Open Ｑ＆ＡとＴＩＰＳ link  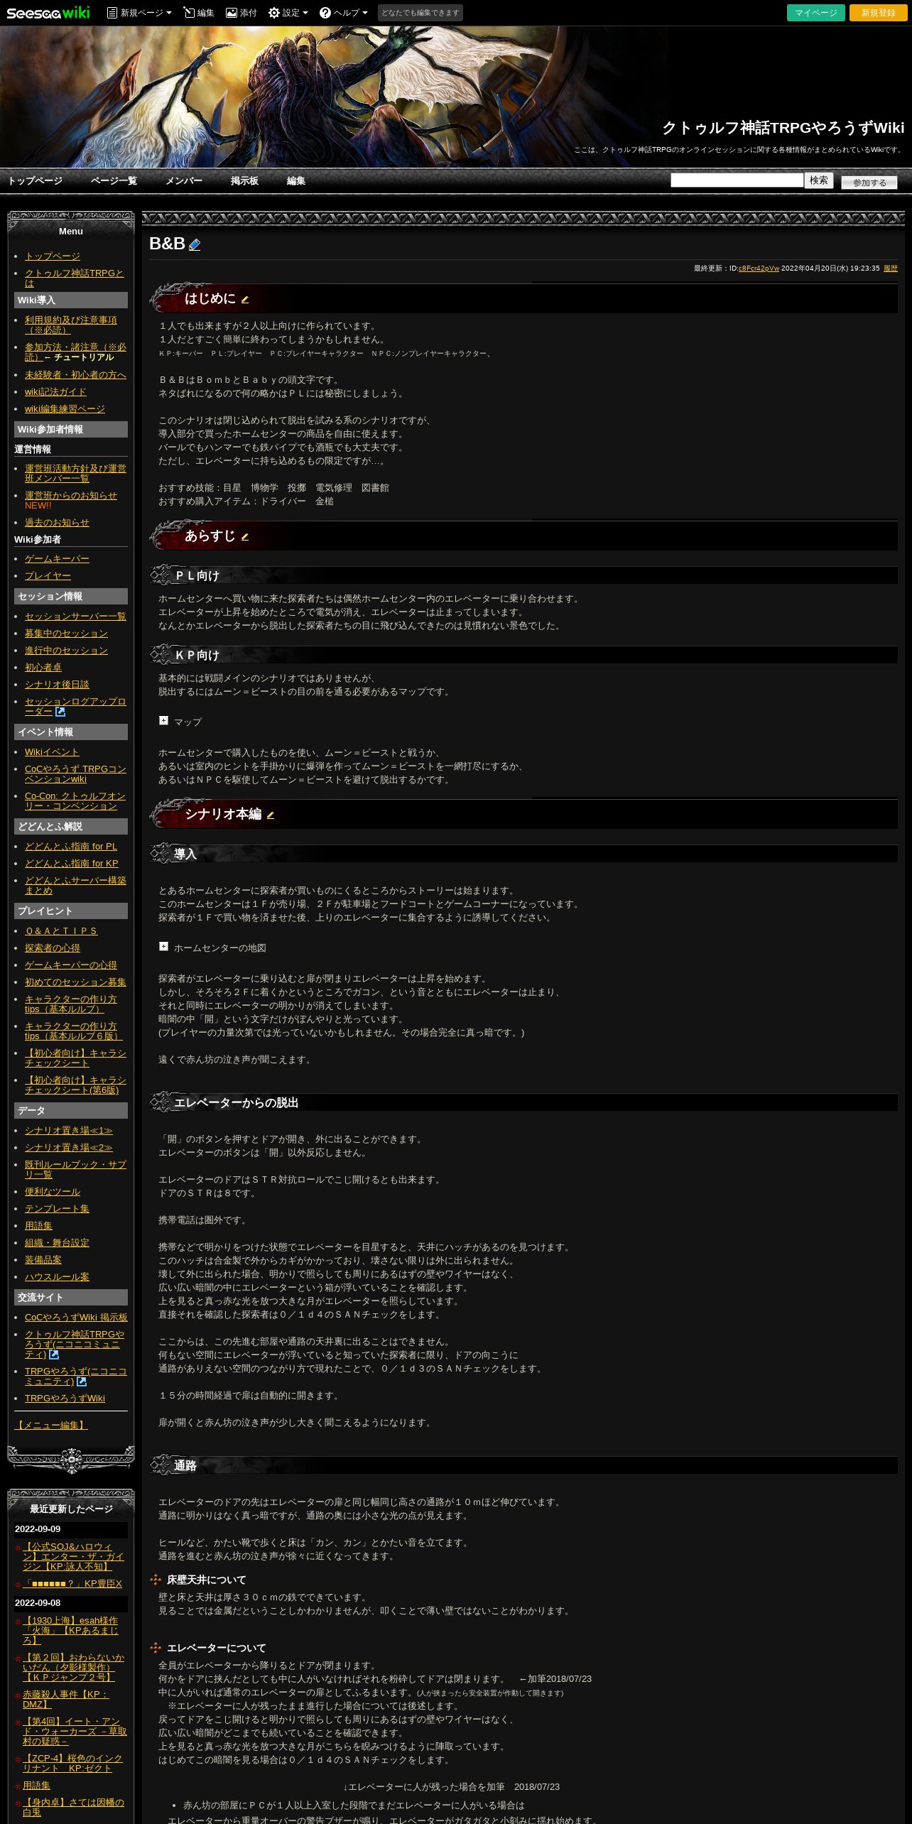[x=61, y=930]
